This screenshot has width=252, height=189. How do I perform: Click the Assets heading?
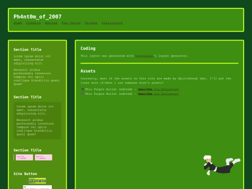pos(88,71)
